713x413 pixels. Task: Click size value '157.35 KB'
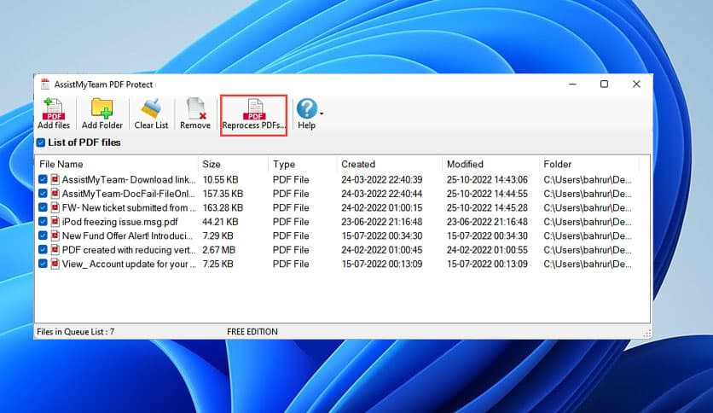click(x=223, y=194)
